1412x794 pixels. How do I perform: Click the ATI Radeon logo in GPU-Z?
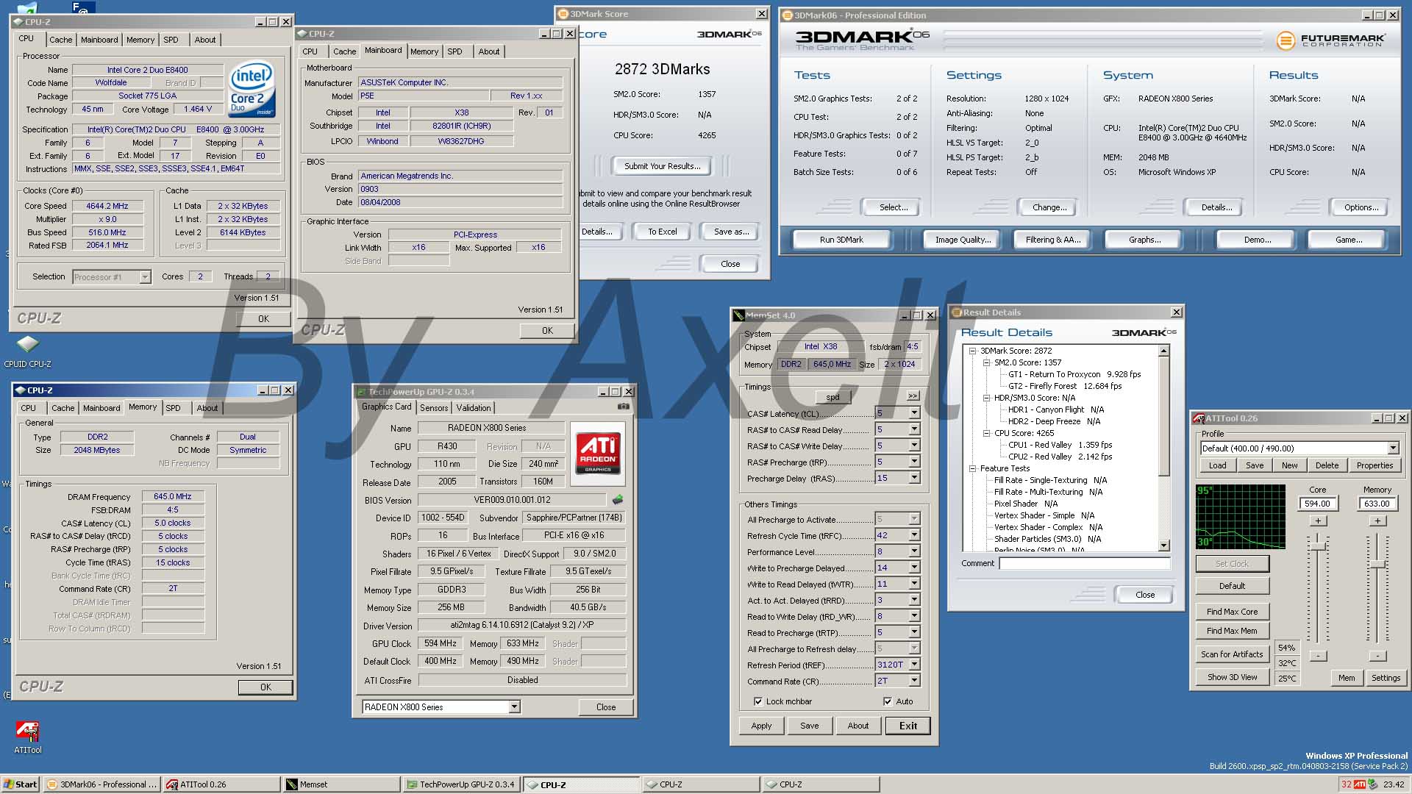(x=597, y=452)
